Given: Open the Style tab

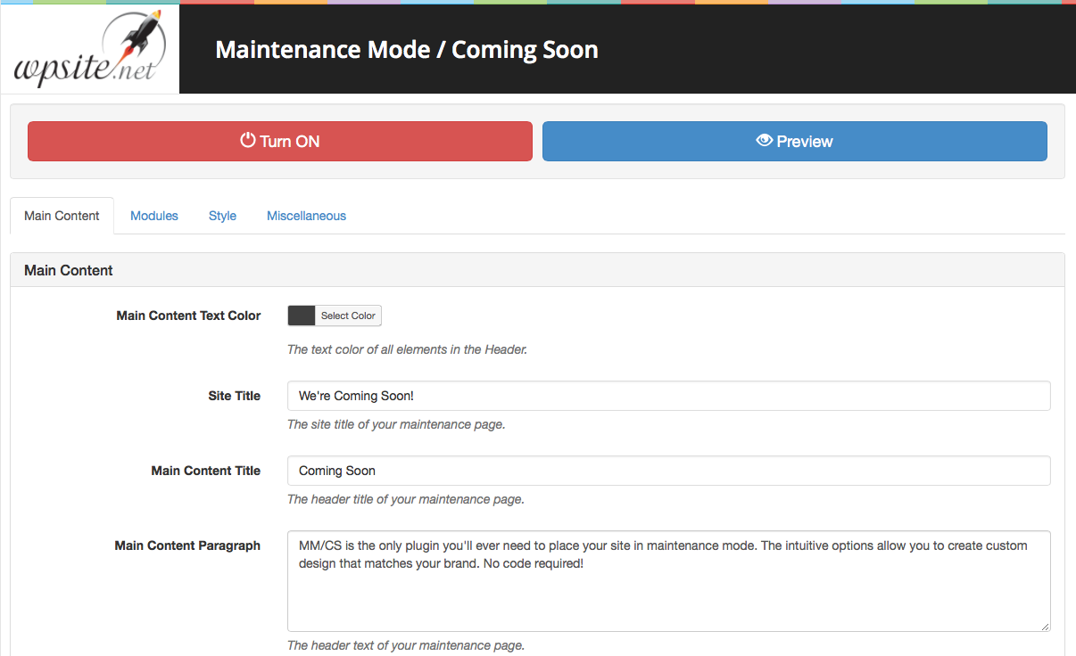Looking at the screenshot, I should 223,216.
